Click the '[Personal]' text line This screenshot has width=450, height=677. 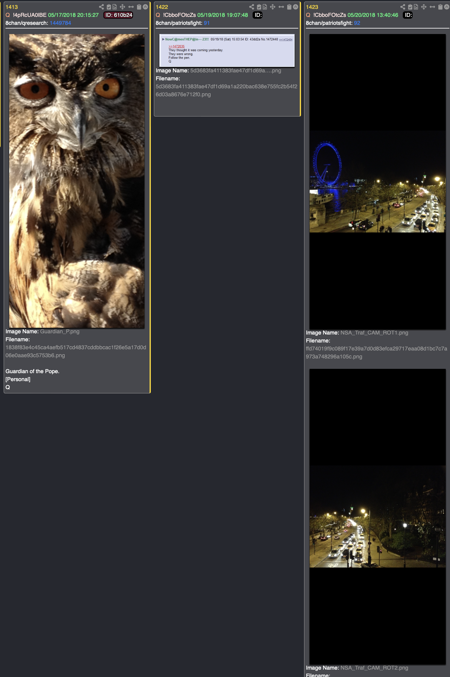18,379
